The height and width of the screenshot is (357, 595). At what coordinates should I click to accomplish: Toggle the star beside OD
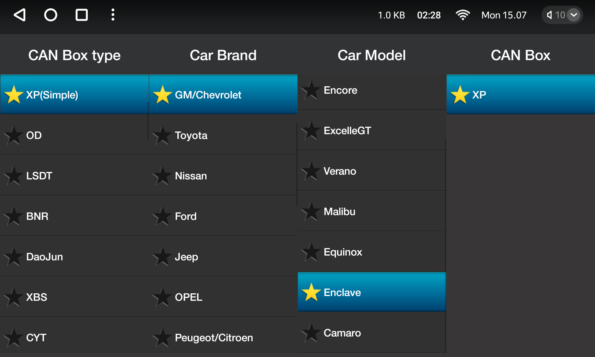tap(13, 135)
